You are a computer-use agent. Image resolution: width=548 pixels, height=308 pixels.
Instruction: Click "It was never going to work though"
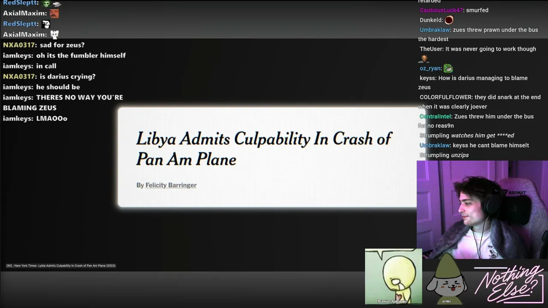click(x=491, y=49)
